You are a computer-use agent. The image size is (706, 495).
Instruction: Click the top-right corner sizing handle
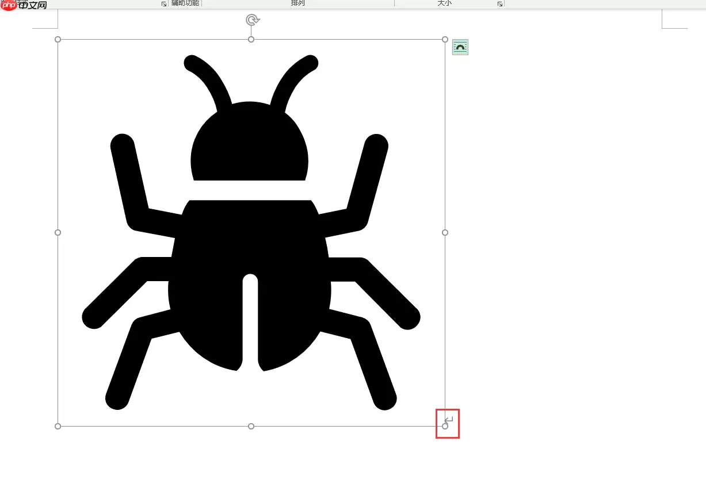coord(445,39)
